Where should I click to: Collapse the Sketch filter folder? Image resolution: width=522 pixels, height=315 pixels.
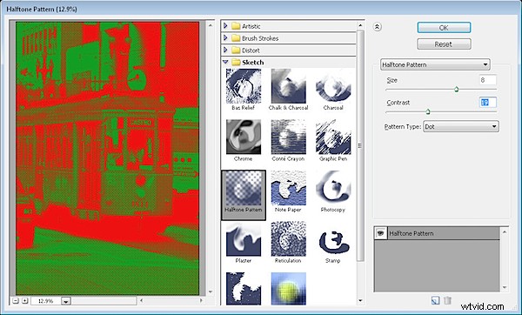225,62
